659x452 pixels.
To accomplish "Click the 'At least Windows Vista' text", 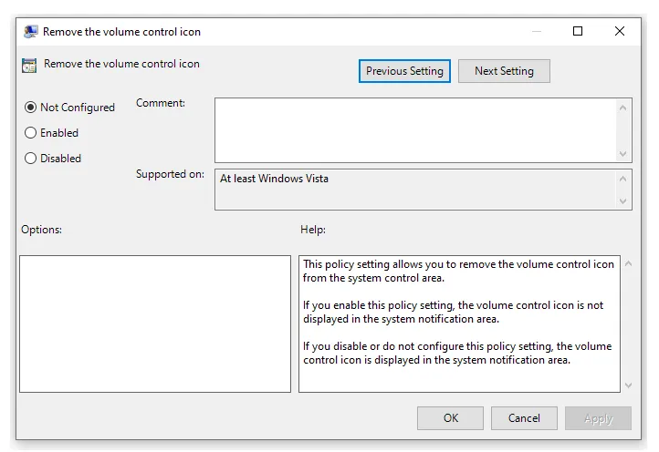I will pyautogui.click(x=274, y=179).
